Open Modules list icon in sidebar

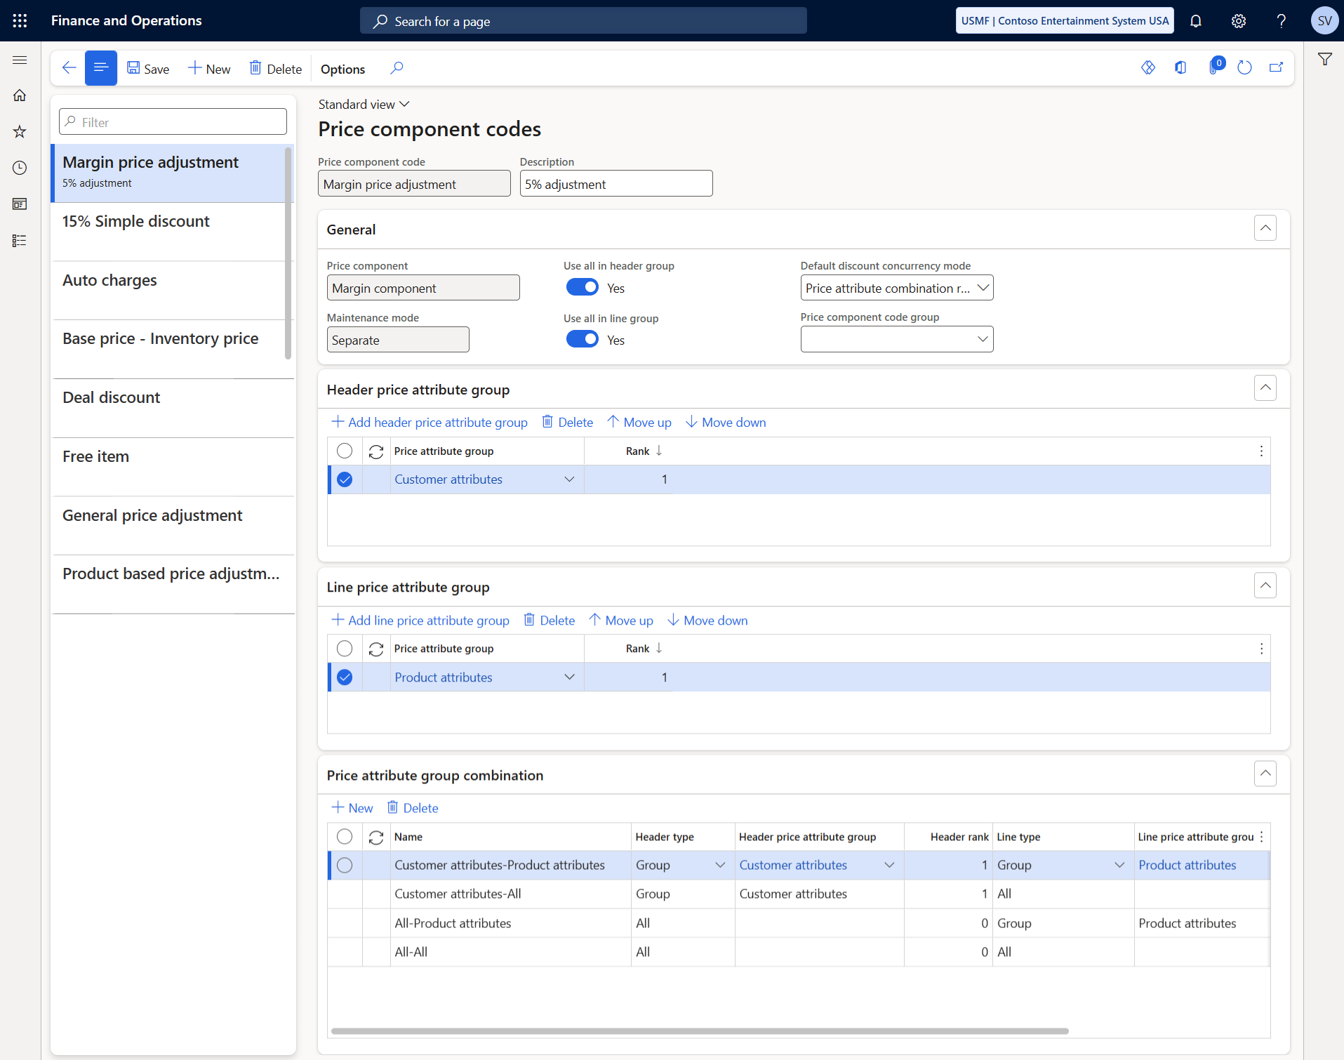tap(20, 241)
